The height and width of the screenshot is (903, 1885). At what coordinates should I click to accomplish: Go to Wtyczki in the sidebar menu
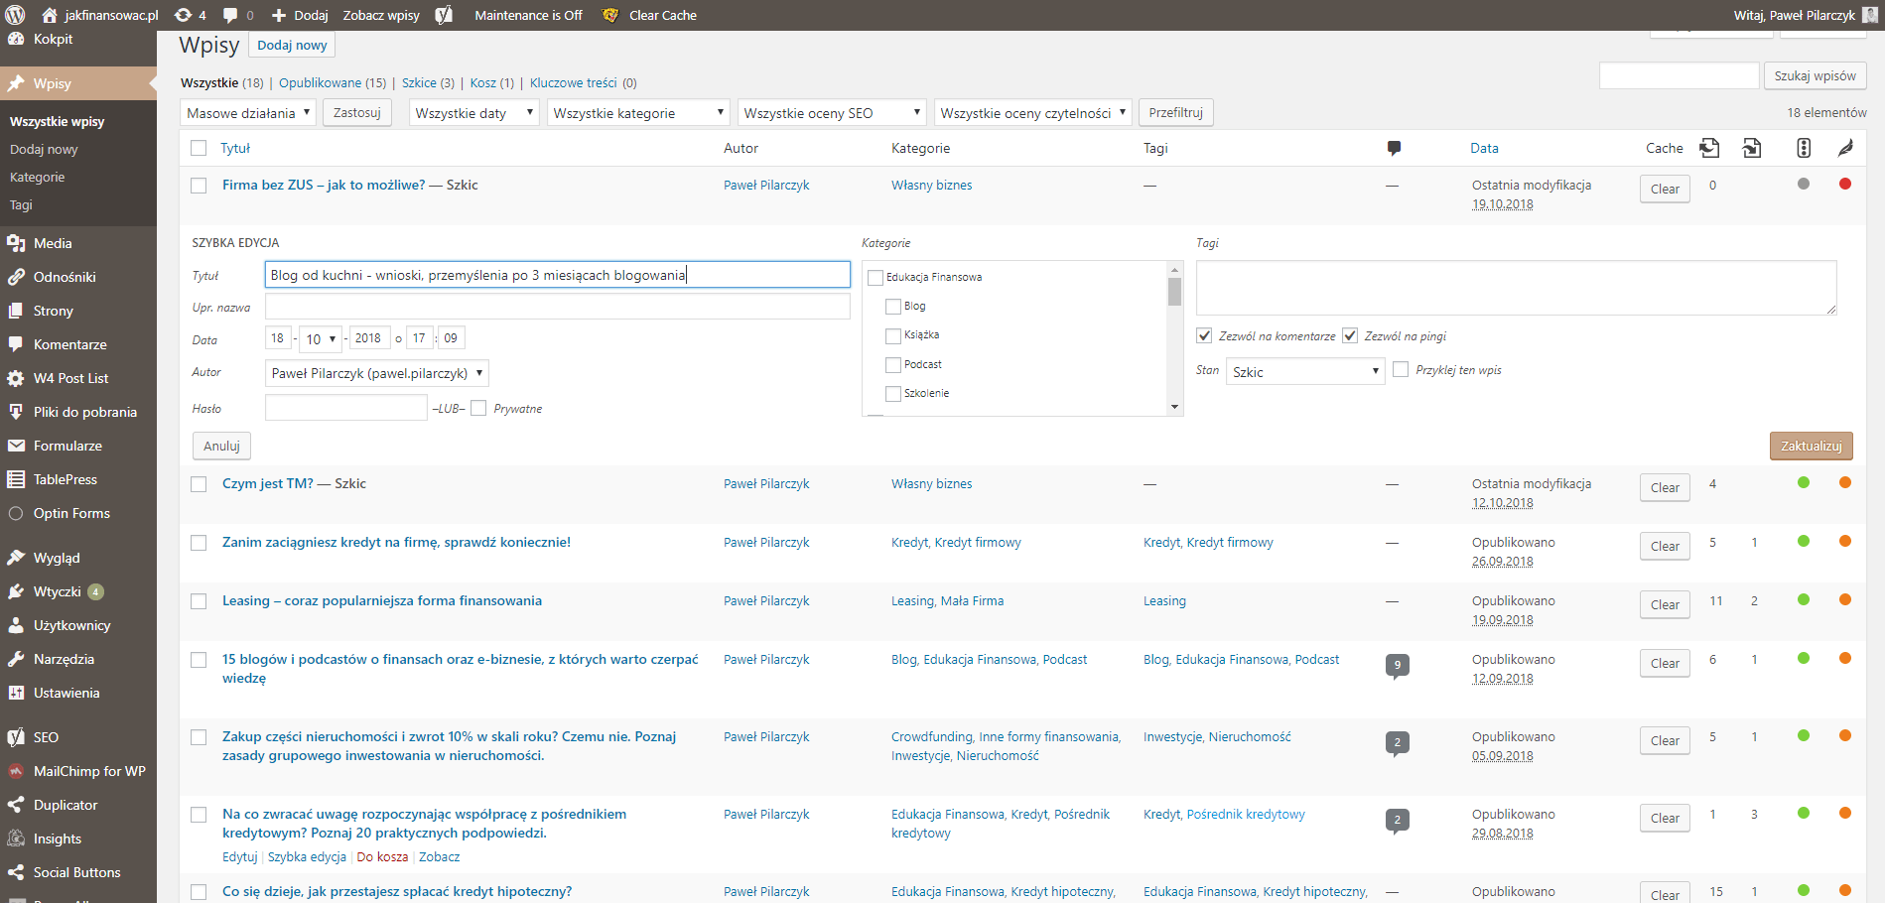click(57, 591)
